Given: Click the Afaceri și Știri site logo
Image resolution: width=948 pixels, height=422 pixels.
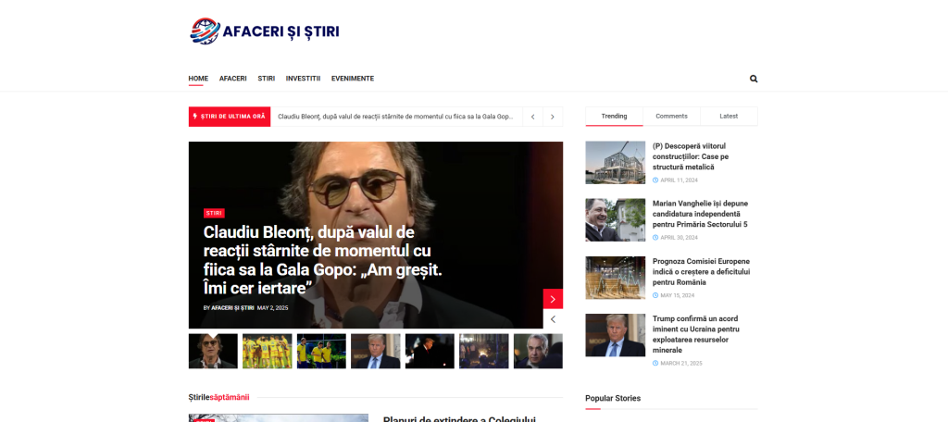Looking at the screenshot, I should tap(265, 31).
